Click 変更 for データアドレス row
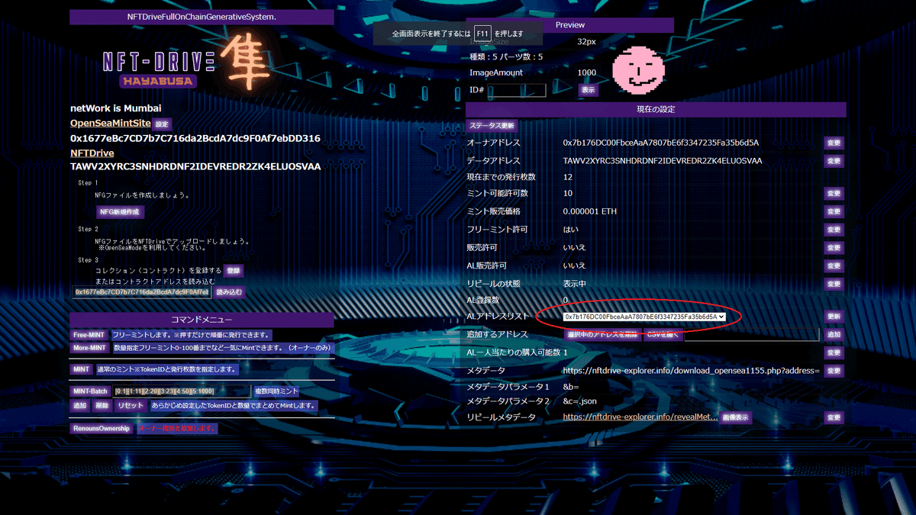The image size is (916, 515). (x=834, y=161)
